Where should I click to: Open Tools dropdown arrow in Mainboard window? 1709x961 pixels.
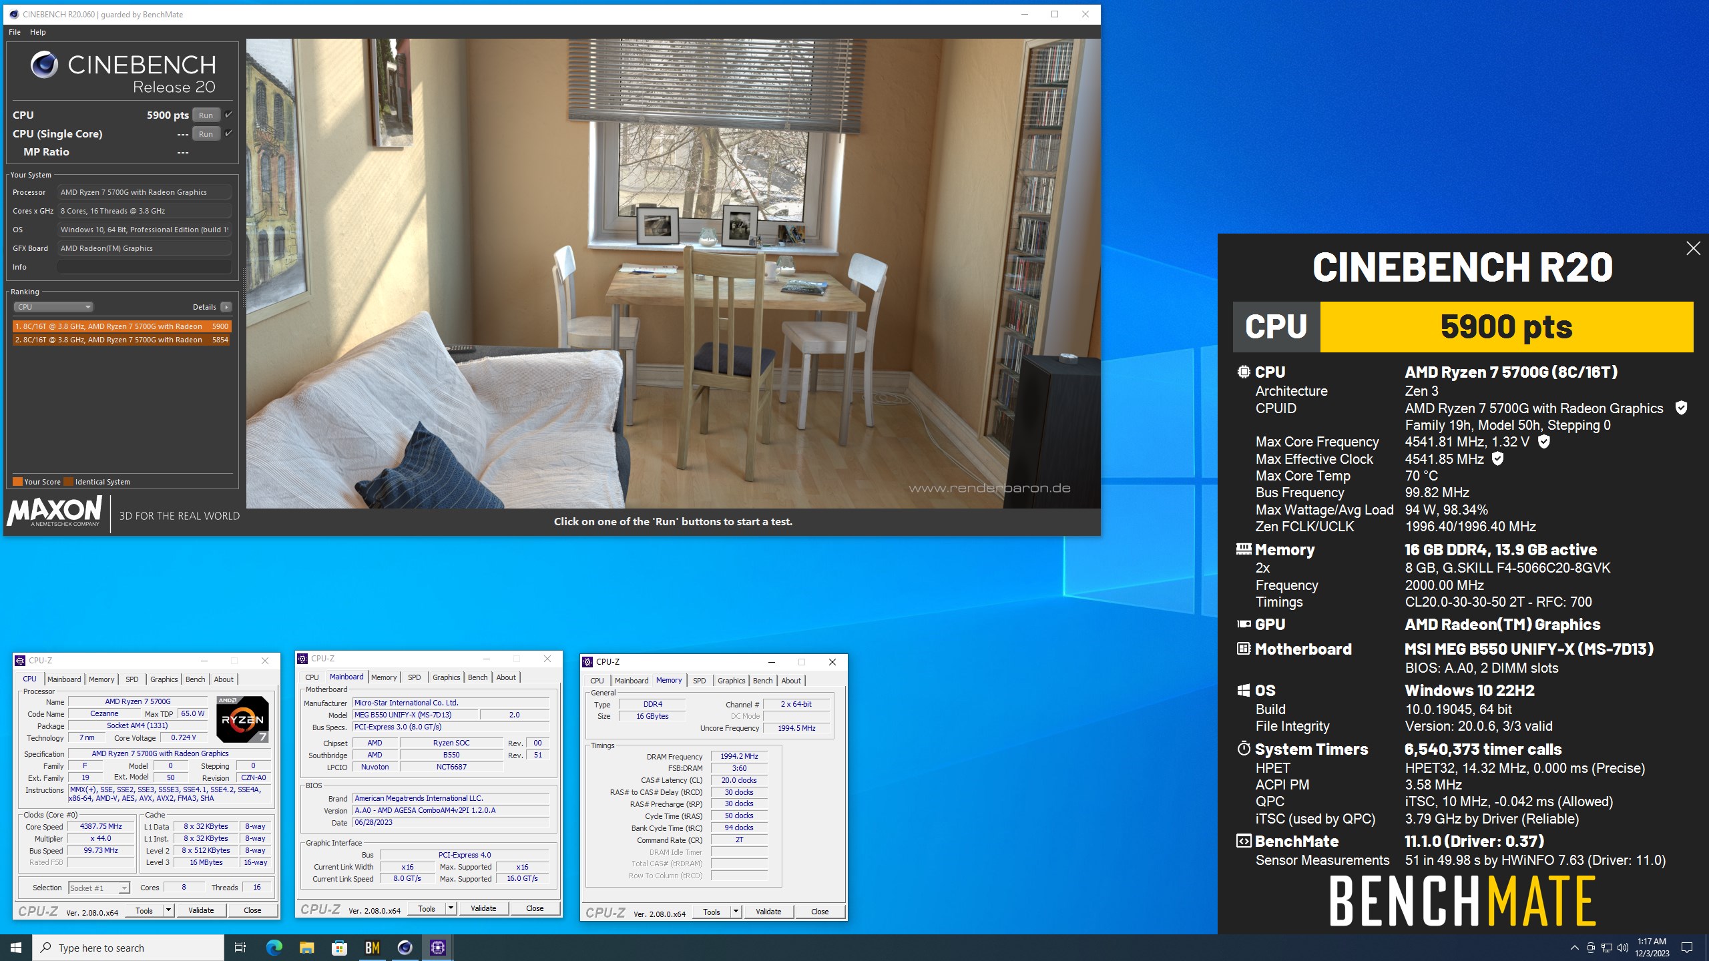451,908
